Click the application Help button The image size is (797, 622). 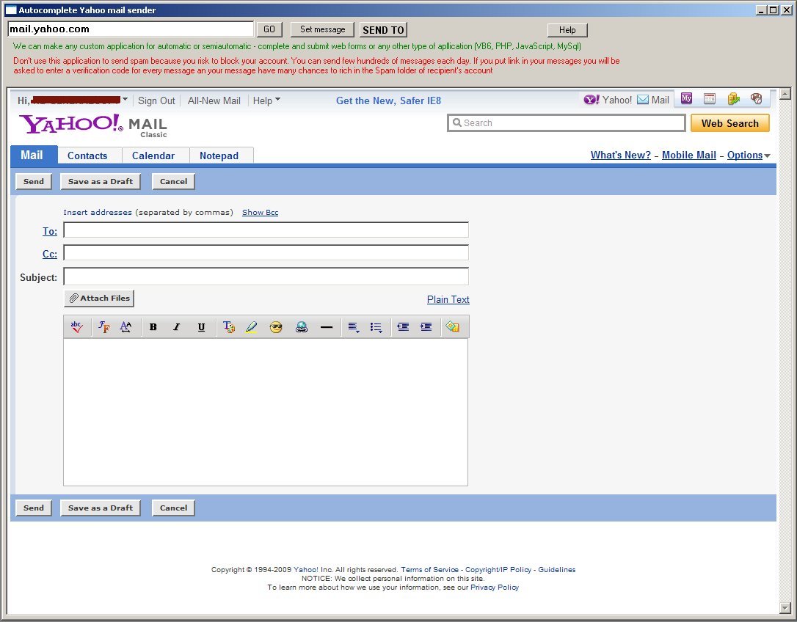point(567,30)
